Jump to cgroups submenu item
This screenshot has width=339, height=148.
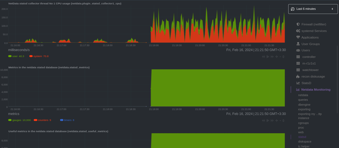pyautogui.click(x=303, y=123)
